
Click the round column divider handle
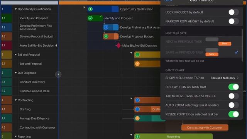point(58,75)
